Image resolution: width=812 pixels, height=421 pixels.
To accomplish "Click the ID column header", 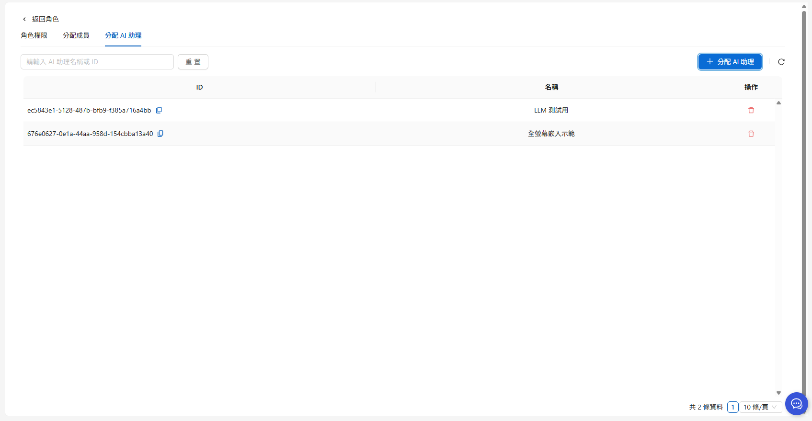I will point(199,87).
